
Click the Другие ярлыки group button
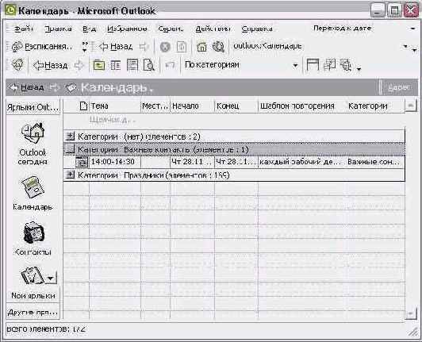click(33, 312)
